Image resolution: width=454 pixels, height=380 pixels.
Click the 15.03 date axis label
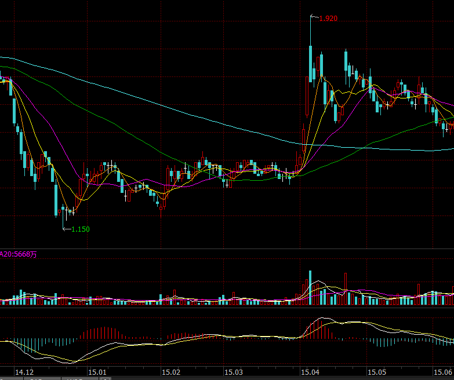(x=234, y=372)
